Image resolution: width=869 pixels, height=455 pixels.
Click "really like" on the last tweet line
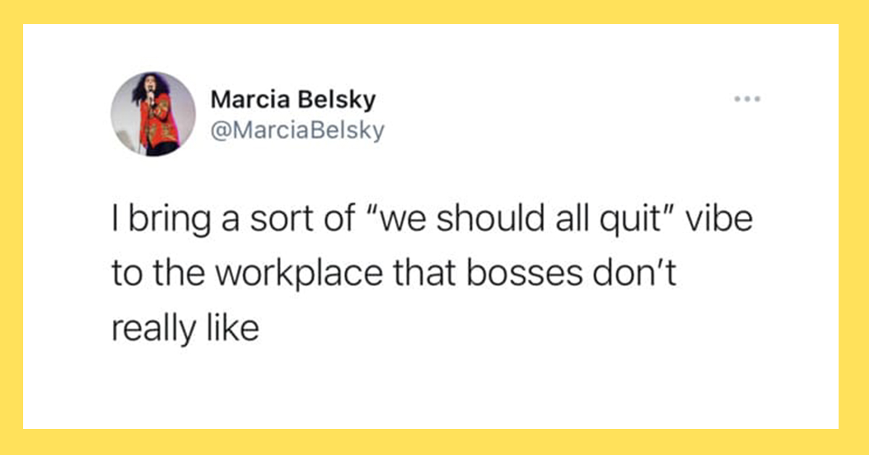click(x=185, y=329)
